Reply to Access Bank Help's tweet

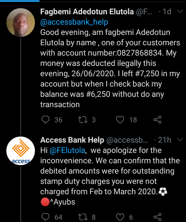tap(46, 217)
